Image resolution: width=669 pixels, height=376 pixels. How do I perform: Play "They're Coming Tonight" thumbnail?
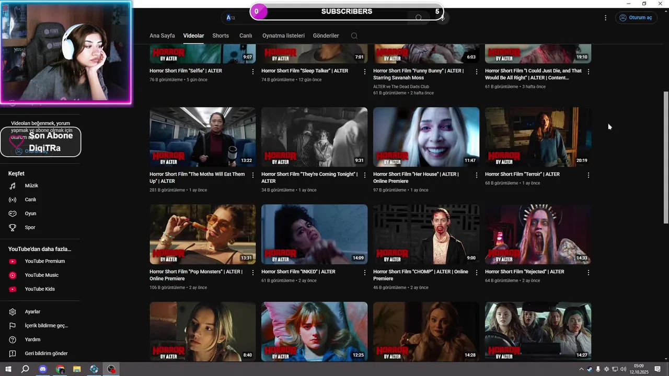coord(314,137)
